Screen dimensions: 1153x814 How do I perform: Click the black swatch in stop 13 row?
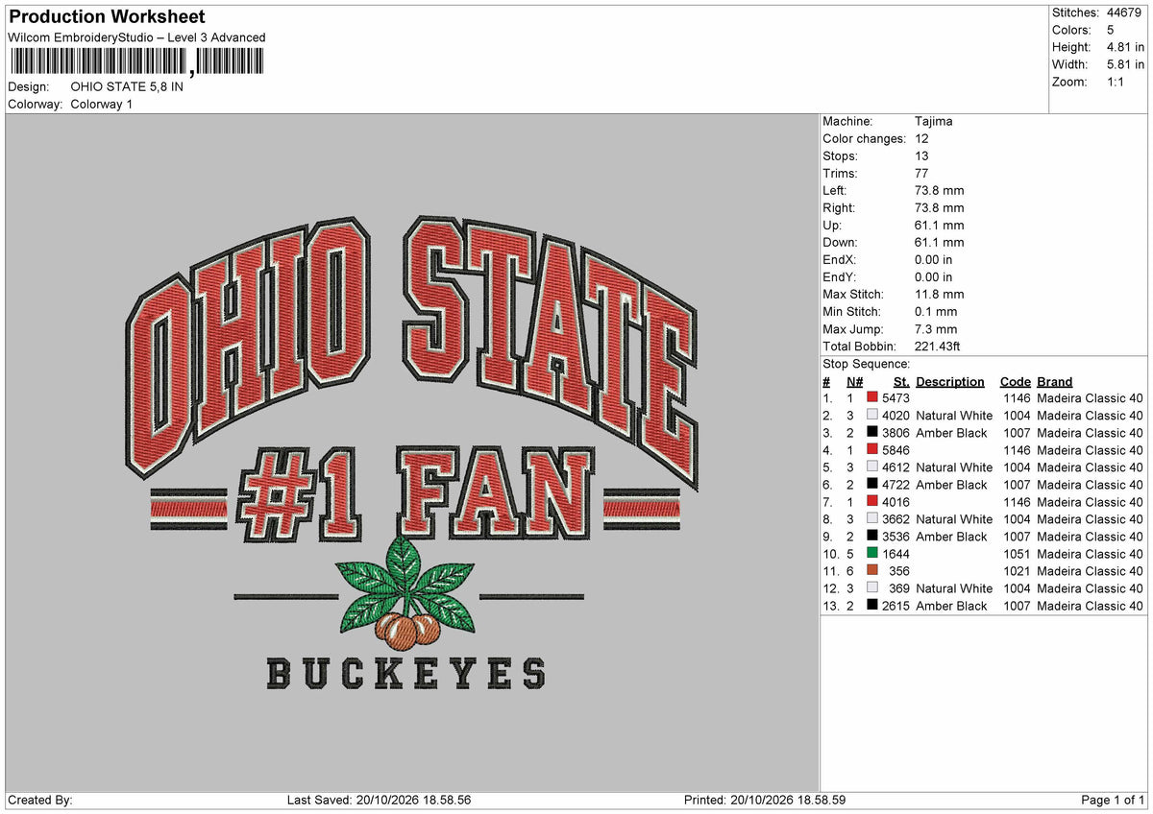pyautogui.click(x=872, y=606)
